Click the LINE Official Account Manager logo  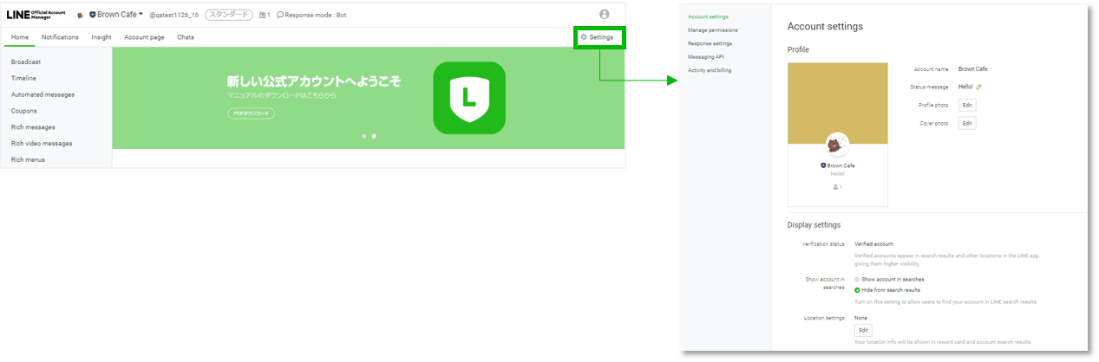(36, 14)
